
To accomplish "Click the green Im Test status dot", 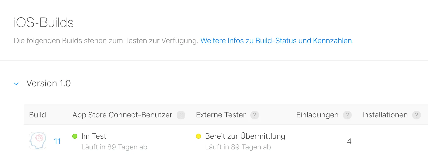I will [x=75, y=136].
